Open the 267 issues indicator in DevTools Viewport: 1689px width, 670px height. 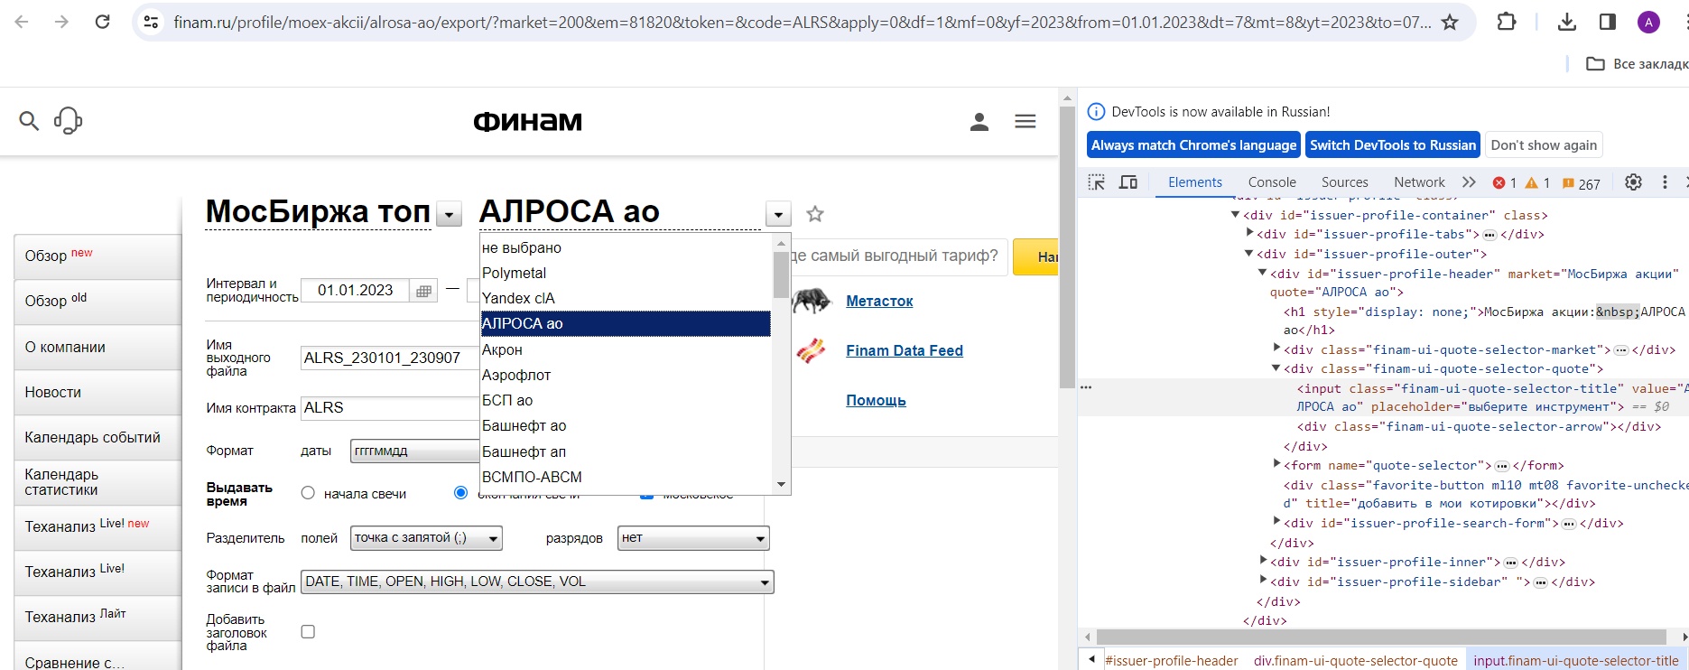(x=1582, y=183)
